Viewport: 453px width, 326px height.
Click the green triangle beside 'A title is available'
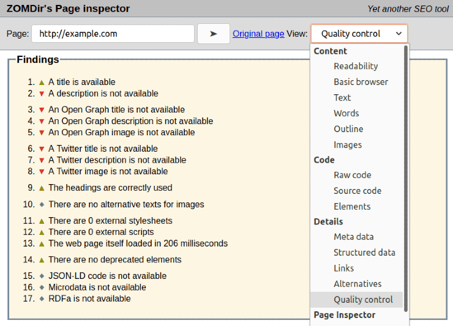pyautogui.click(x=42, y=82)
